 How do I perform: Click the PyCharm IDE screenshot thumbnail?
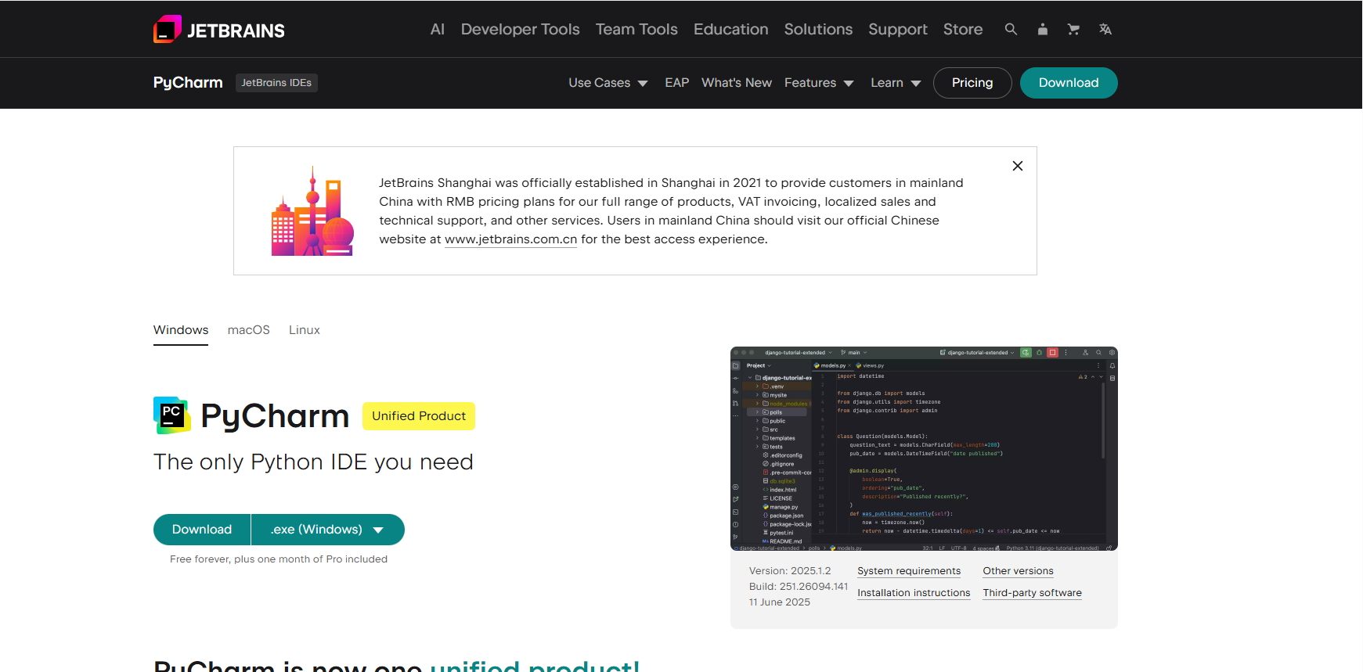(924, 449)
